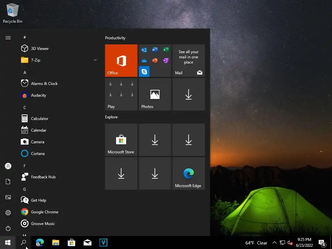Show hidden system tray icons
The width and height of the screenshot is (332, 249).
pos(274,243)
